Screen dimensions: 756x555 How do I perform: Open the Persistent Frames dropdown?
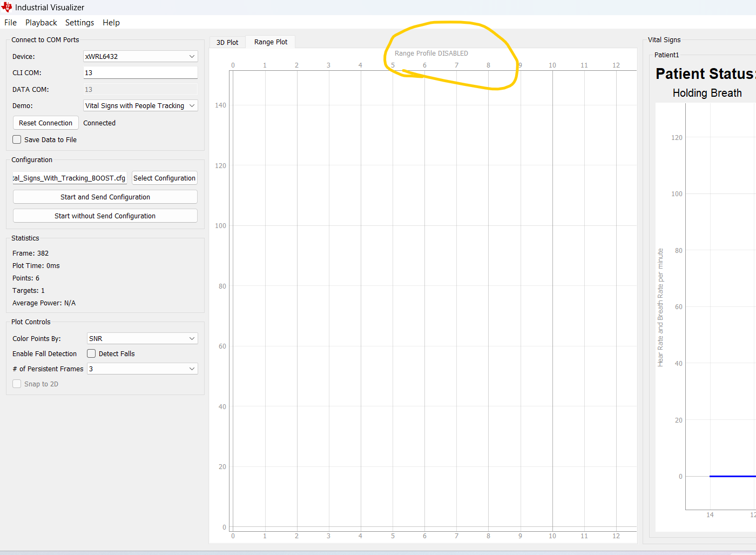click(x=143, y=369)
